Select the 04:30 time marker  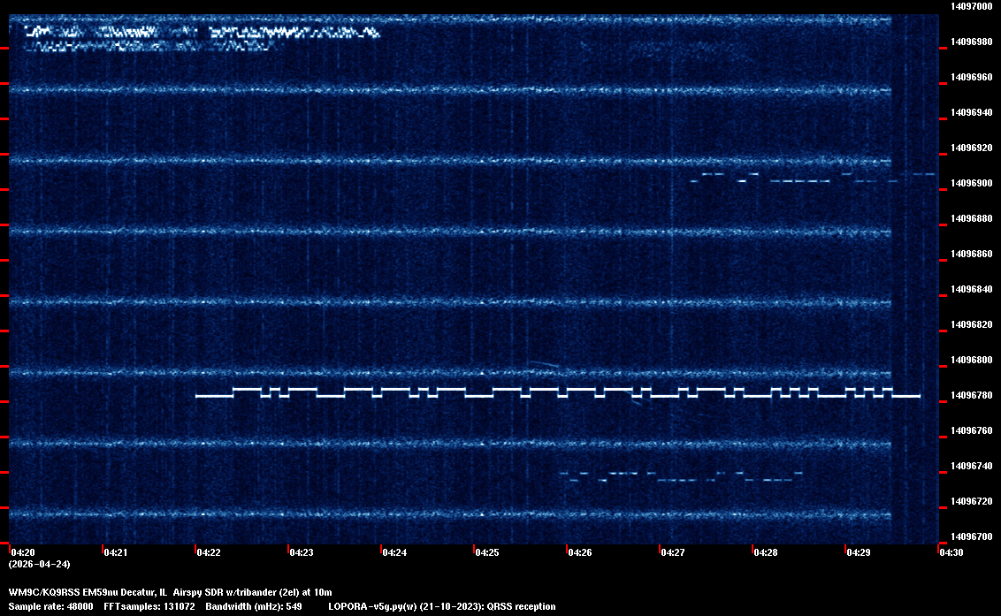click(951, 553)
